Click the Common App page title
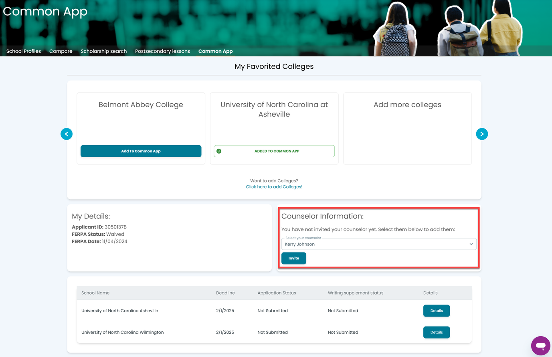 [45, 12]
